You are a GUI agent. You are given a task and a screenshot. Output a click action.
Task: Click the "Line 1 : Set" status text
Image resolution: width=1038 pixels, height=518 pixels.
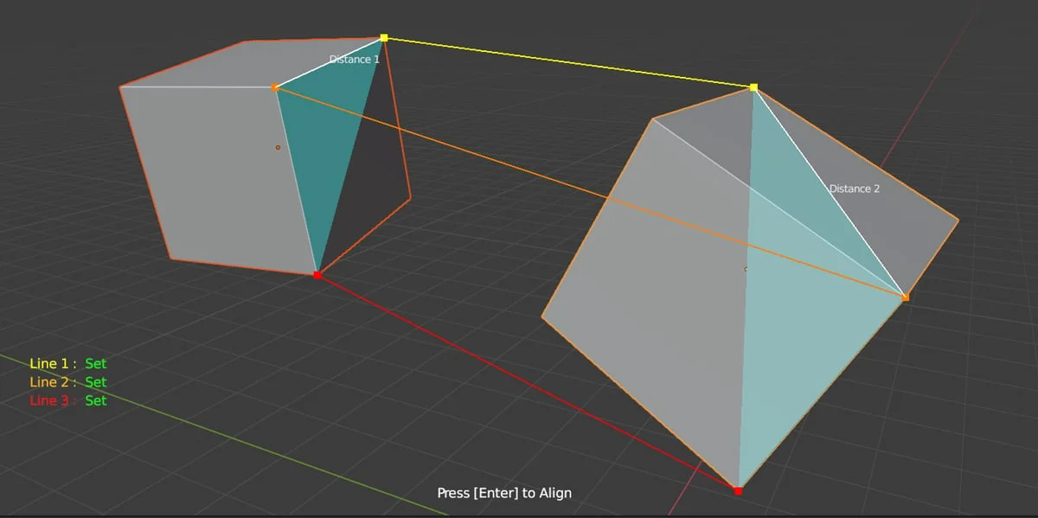(68, 363)
